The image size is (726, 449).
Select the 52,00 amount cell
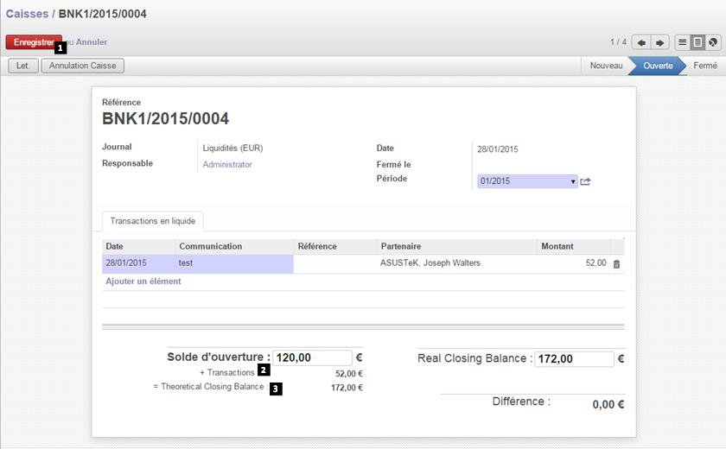pyautogui.click(x=574, y=263)
